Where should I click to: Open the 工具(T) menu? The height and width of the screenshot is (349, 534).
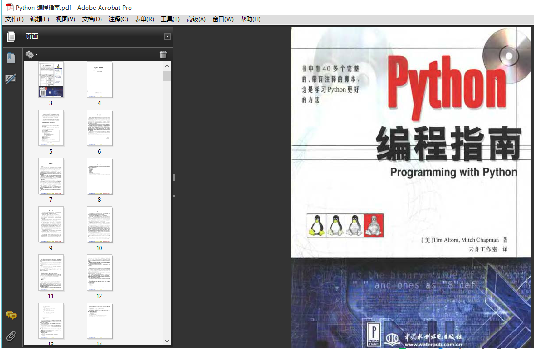[x=170, y=19]
